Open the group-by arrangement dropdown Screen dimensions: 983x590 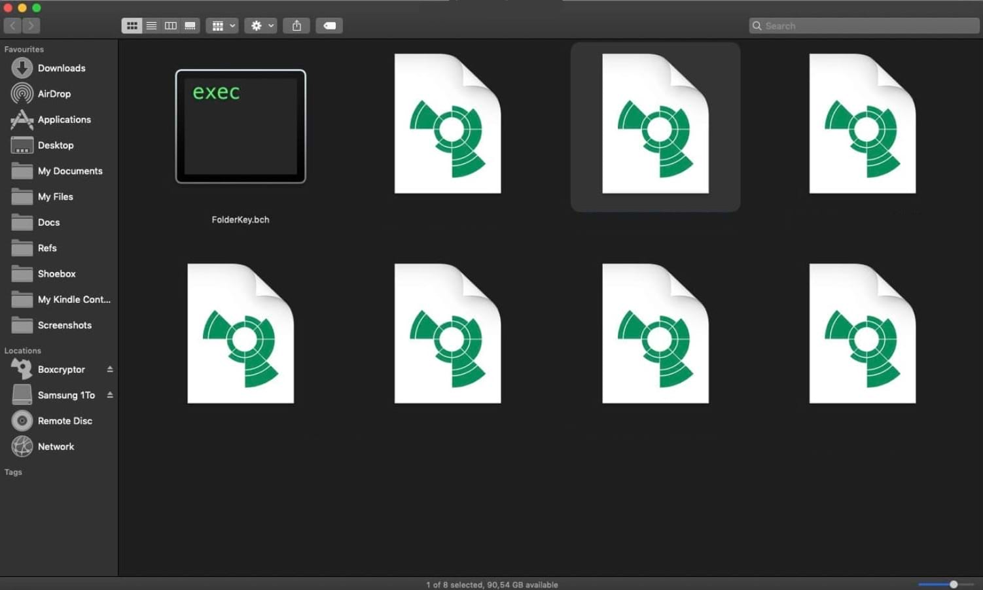[222, 26]
